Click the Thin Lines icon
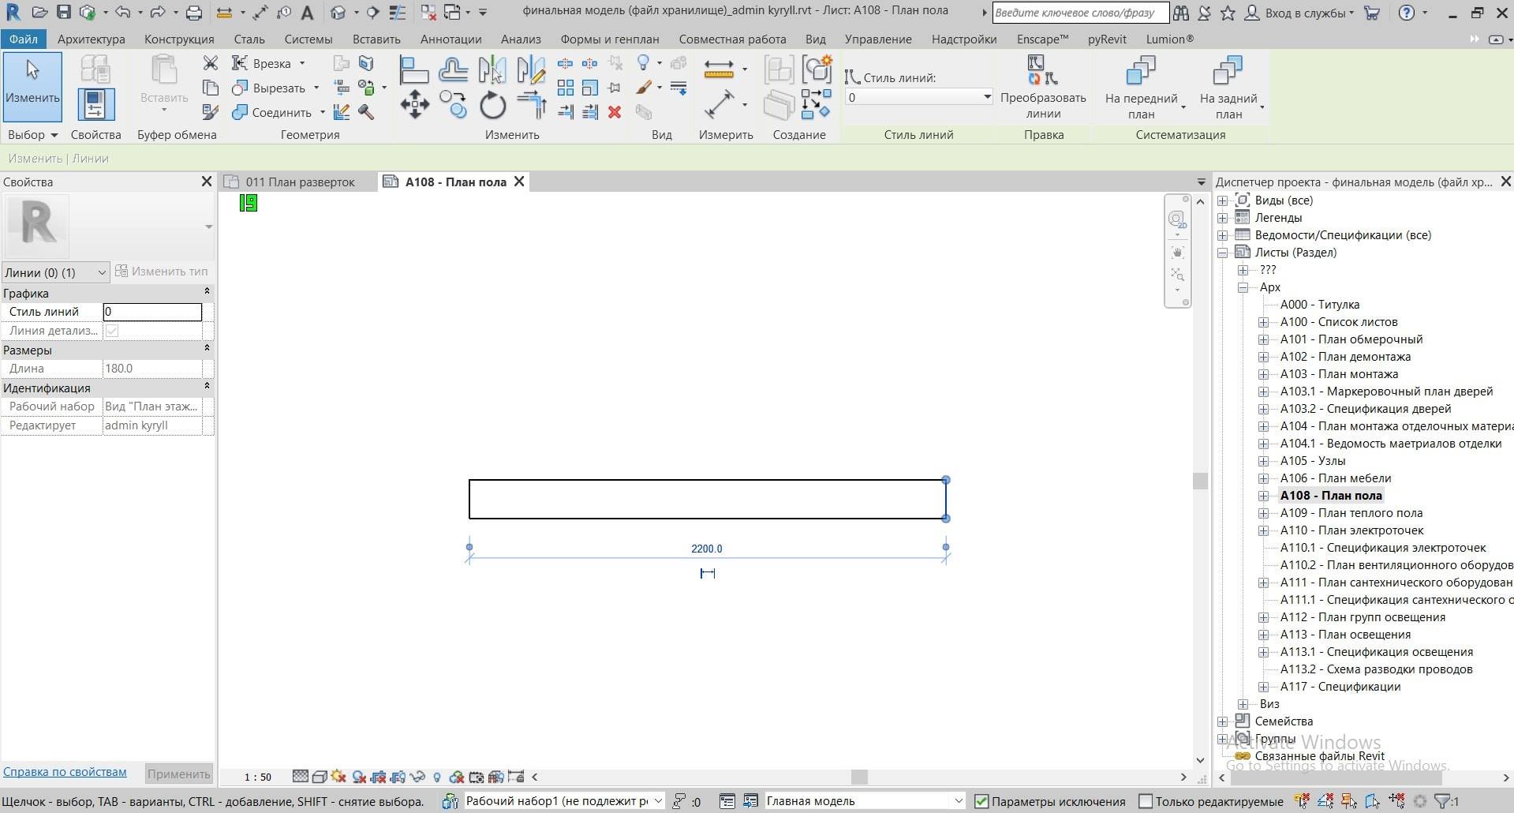Viewport: 1514px width, 813px height. point(398,13)
